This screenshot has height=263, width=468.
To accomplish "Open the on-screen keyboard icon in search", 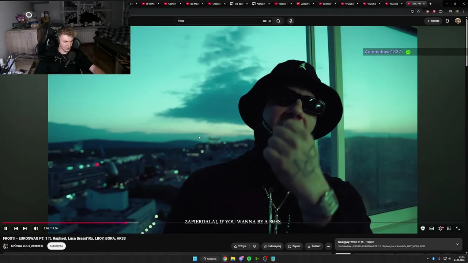I will pos(265,21).
